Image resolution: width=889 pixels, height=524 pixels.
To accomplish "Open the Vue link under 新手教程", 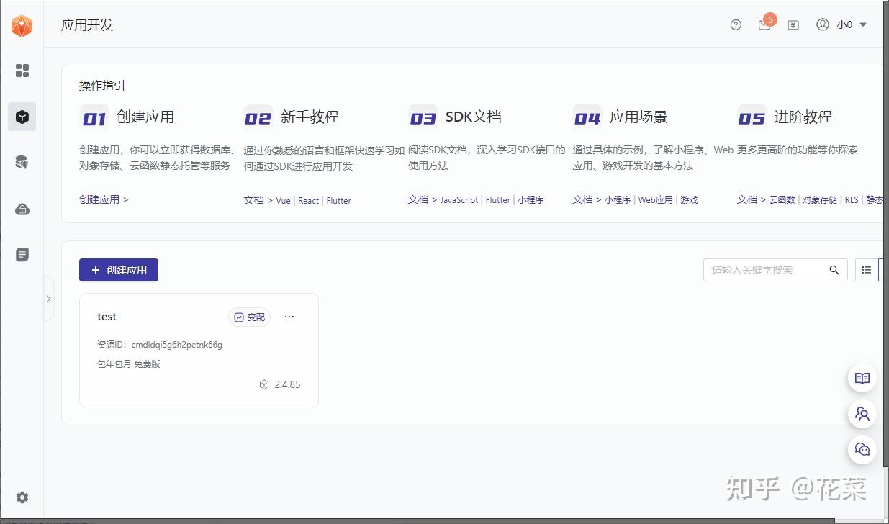I will [x=283, y=200].
